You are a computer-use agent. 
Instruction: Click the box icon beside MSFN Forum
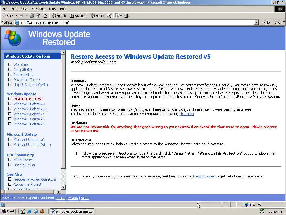point(10,160)
